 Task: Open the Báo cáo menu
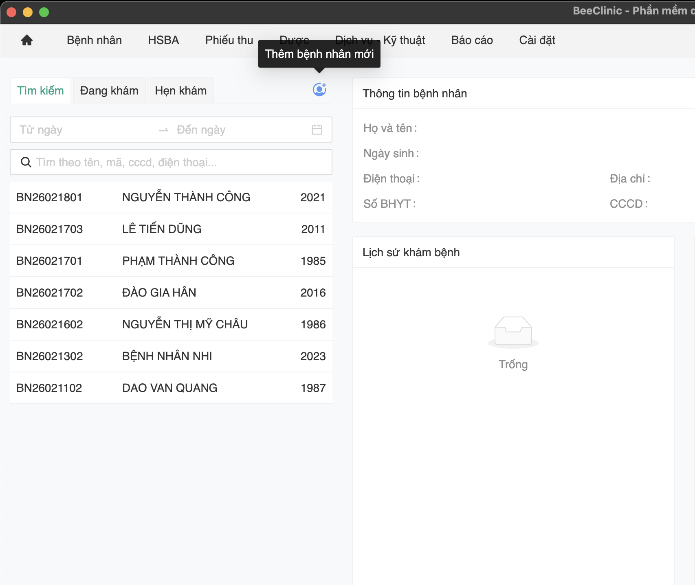(x=472, y=40)
